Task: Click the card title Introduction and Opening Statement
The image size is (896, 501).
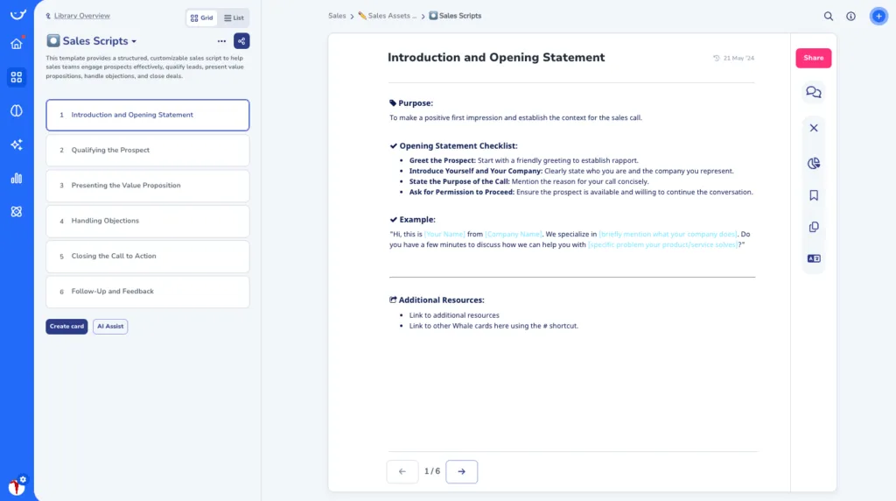Action: (x=496, y=58)
